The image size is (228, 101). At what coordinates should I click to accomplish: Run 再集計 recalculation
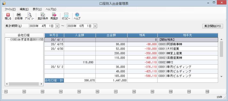[54, 16]
